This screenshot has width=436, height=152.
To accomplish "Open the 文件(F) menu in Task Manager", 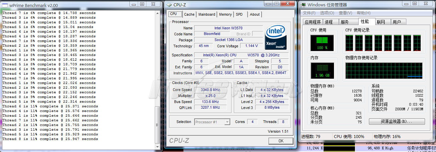I will (309, 13).
